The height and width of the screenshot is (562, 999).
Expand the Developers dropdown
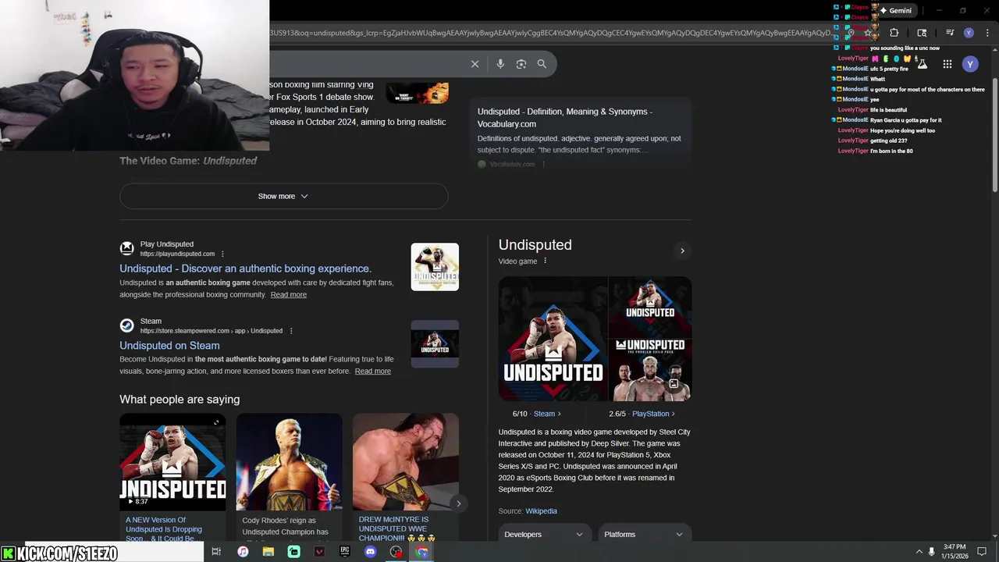tap(544, 535)
